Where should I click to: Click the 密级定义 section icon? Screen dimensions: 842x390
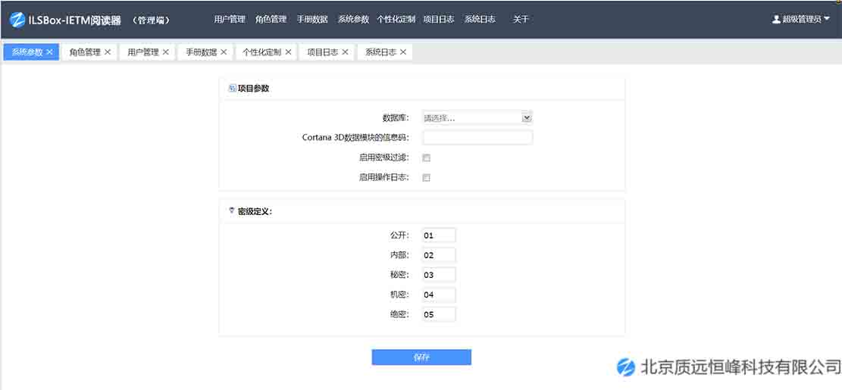click(x=232, y=211)
